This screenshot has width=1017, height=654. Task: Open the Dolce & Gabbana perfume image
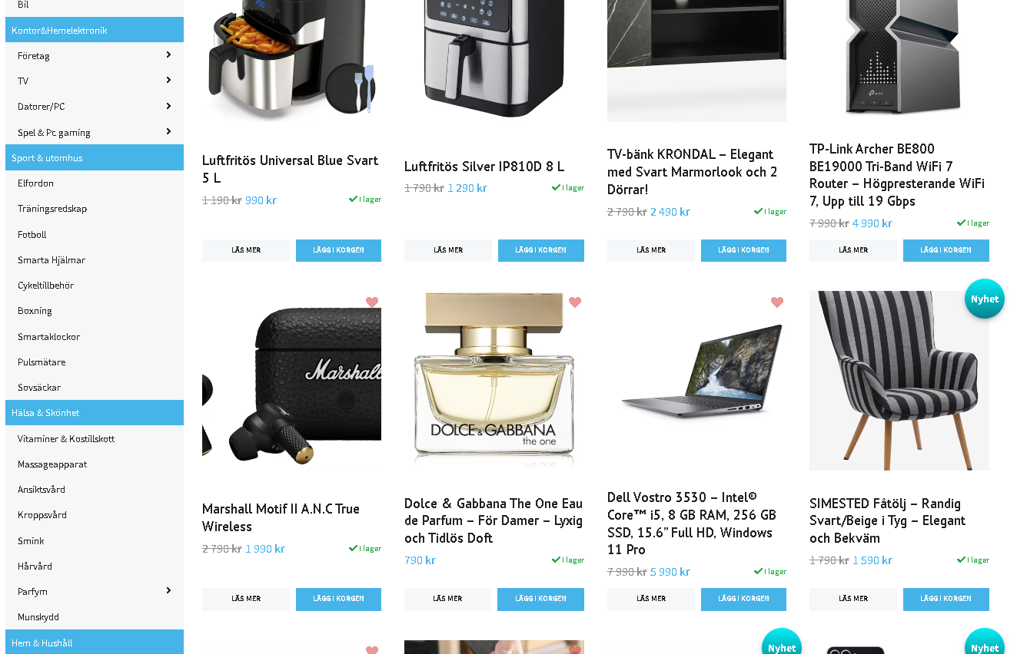[494, 381]
